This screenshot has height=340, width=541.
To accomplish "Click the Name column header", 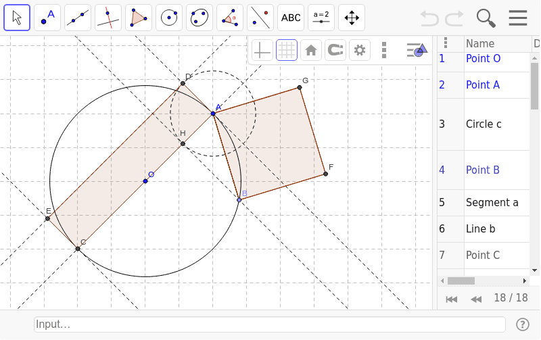I will 480,44.
